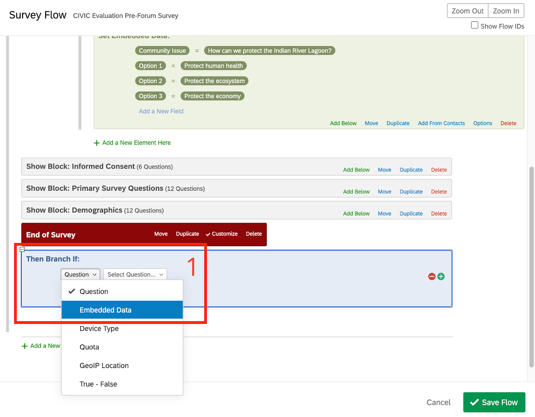Click Zoom In button

[506, 11]
